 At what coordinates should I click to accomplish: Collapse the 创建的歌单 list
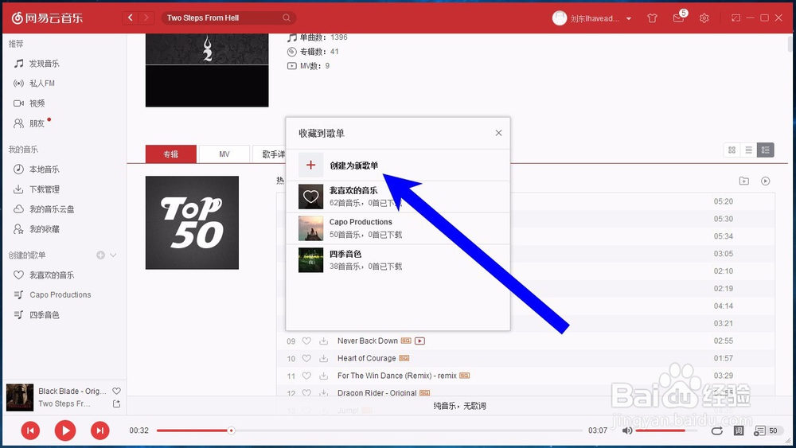click(x=113, y=255)
